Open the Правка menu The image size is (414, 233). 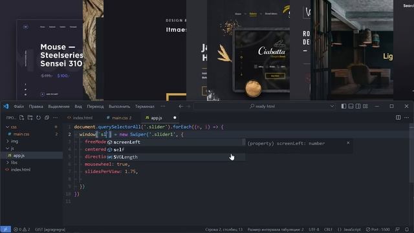tap(36, 106)
